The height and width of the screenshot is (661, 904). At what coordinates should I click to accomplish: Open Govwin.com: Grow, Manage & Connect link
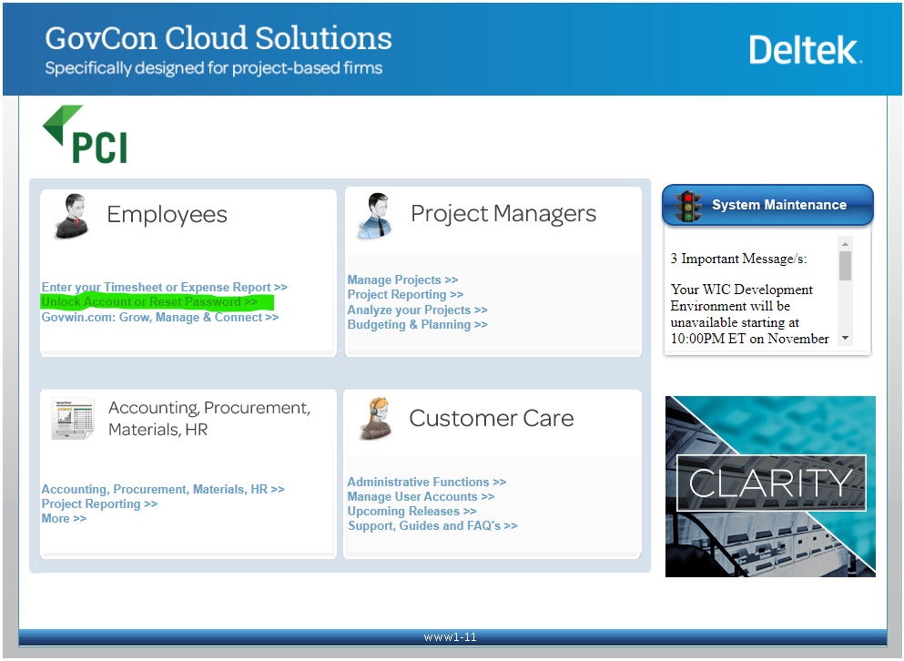(x=159, y=318)
